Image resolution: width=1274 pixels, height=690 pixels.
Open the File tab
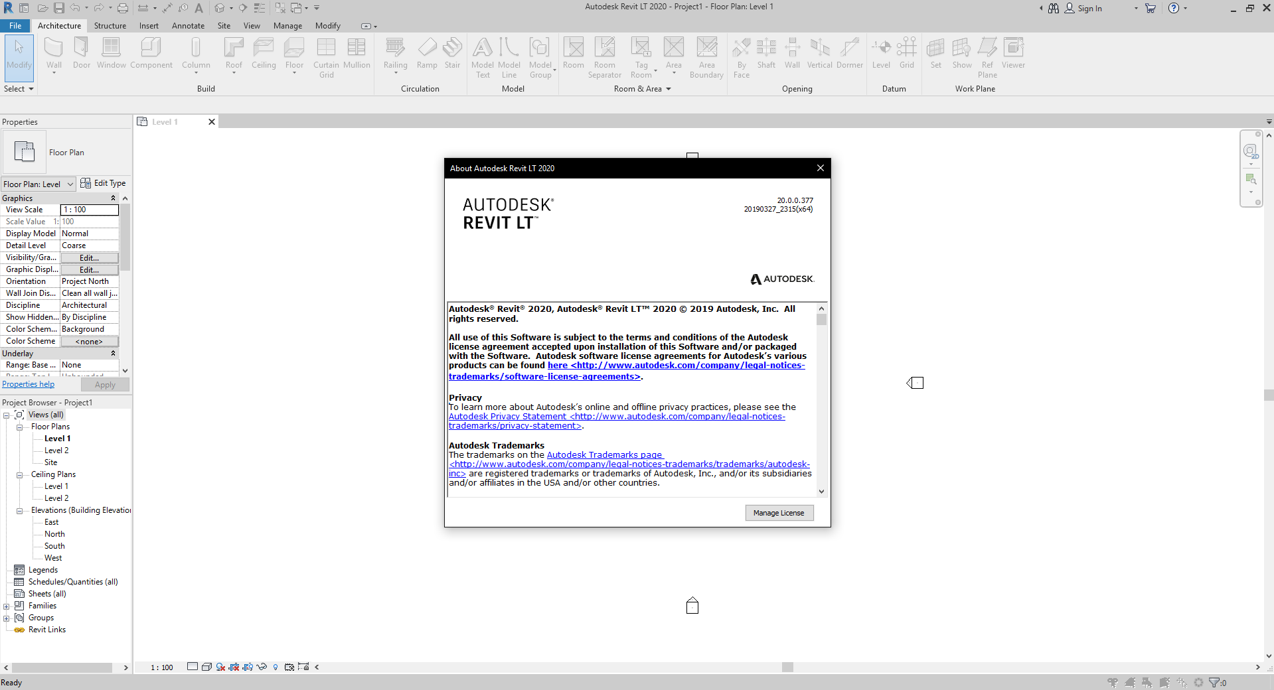click(15, 25)
